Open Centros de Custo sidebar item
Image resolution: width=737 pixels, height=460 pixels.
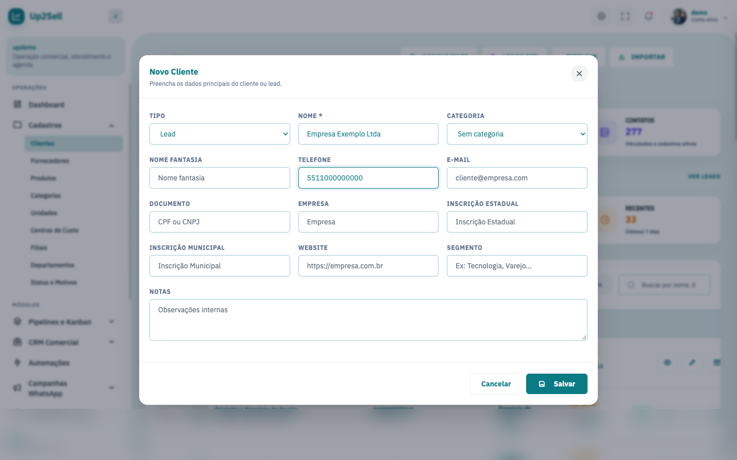coord(74,231)
